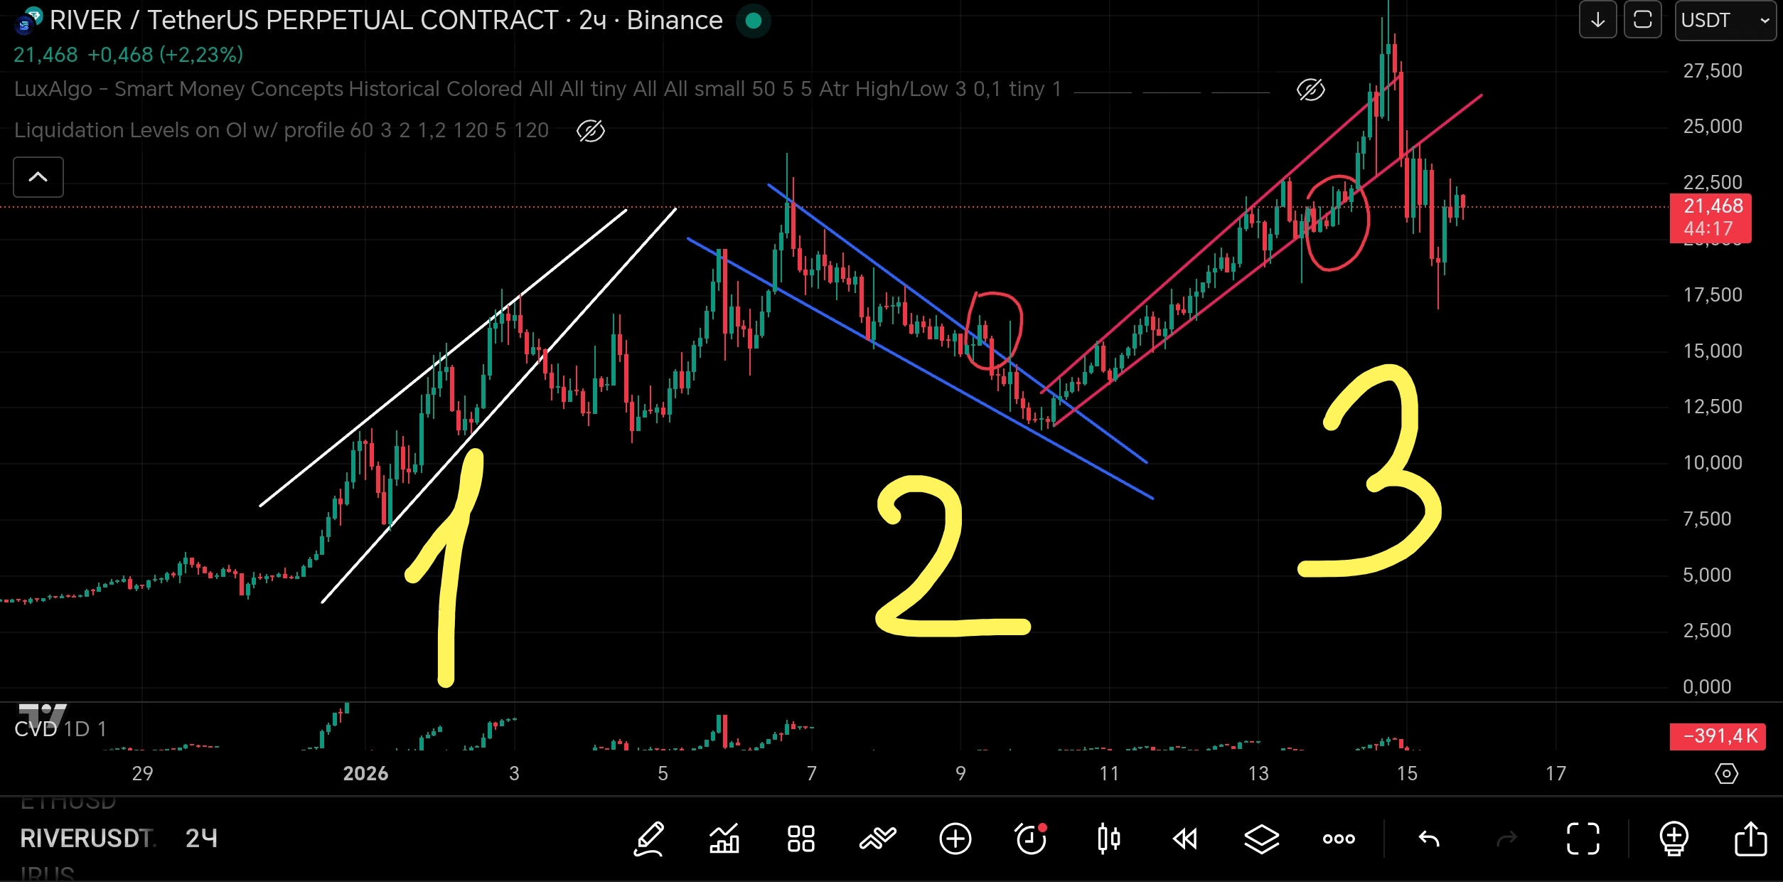Open the indicators chart icon
1783x882 pixels.
[724, 839]
